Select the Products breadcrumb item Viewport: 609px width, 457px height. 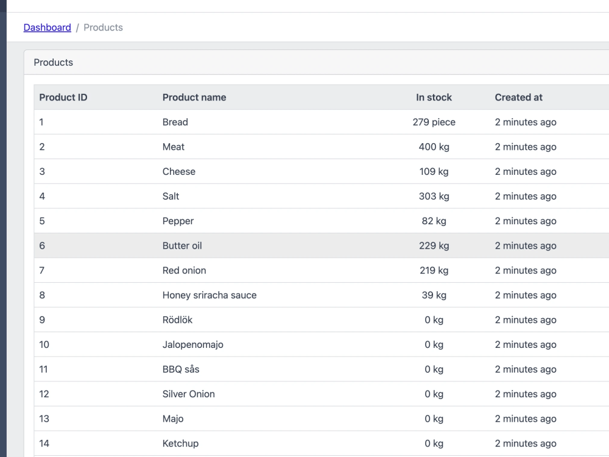coord(103,27)
